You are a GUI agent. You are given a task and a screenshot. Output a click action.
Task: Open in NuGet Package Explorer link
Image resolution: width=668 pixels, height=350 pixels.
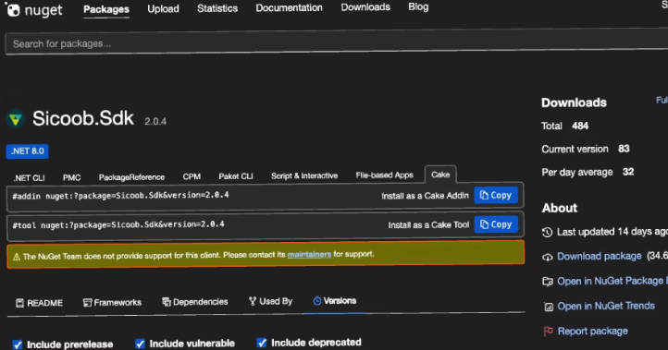coord(612,281)
